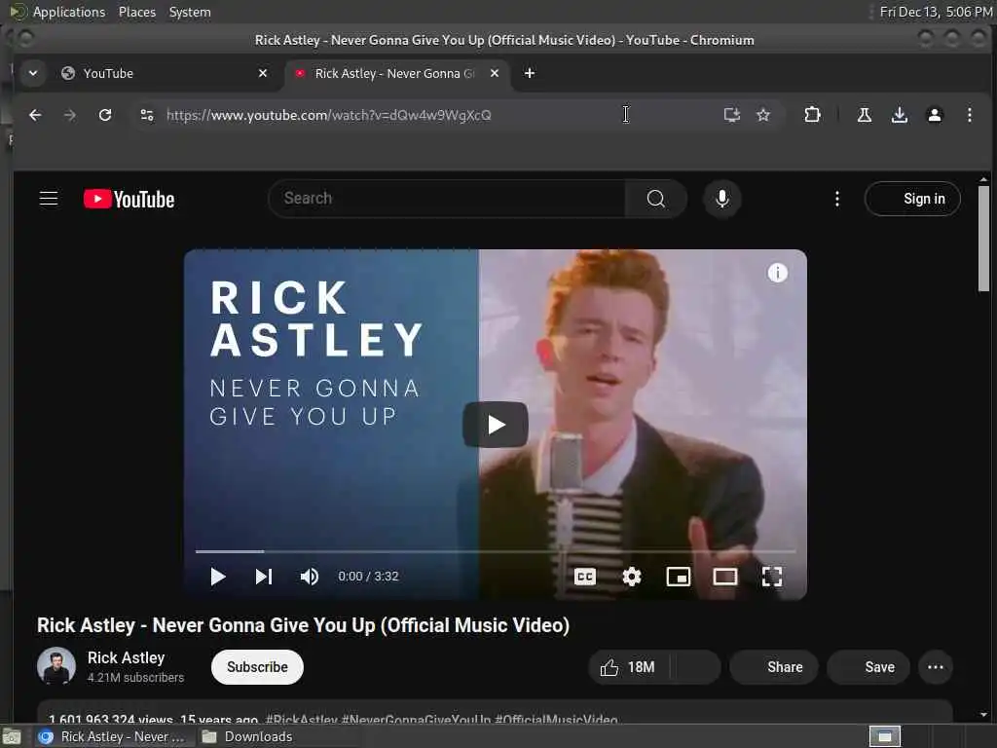Open player settings gear

(x=631, y=577)
